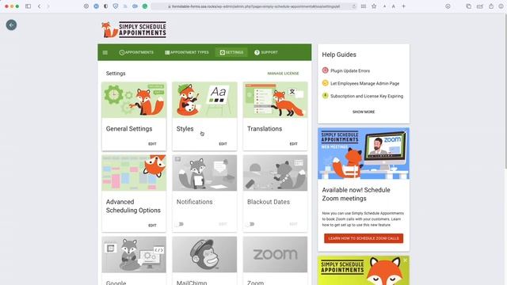Click the Zoom web meetings promo image

click(x=364, y=153)
